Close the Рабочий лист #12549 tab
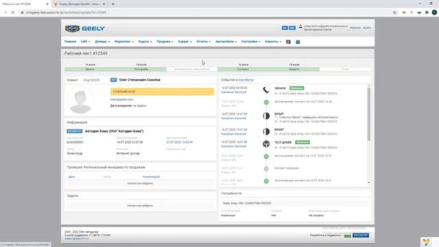 (x=47, y=4)
